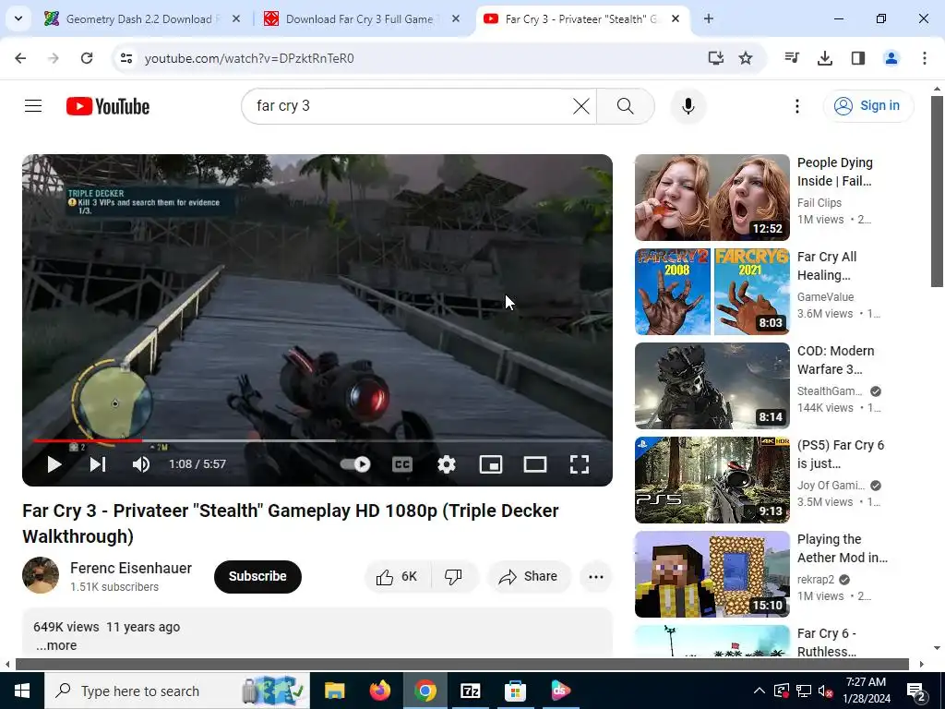Toggle the autoplay switch in player

355,464
